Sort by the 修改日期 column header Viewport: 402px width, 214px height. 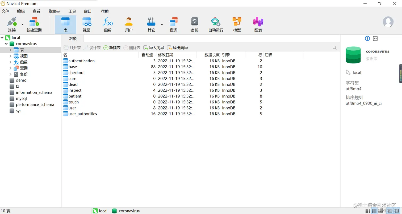(x=177, y=55)
